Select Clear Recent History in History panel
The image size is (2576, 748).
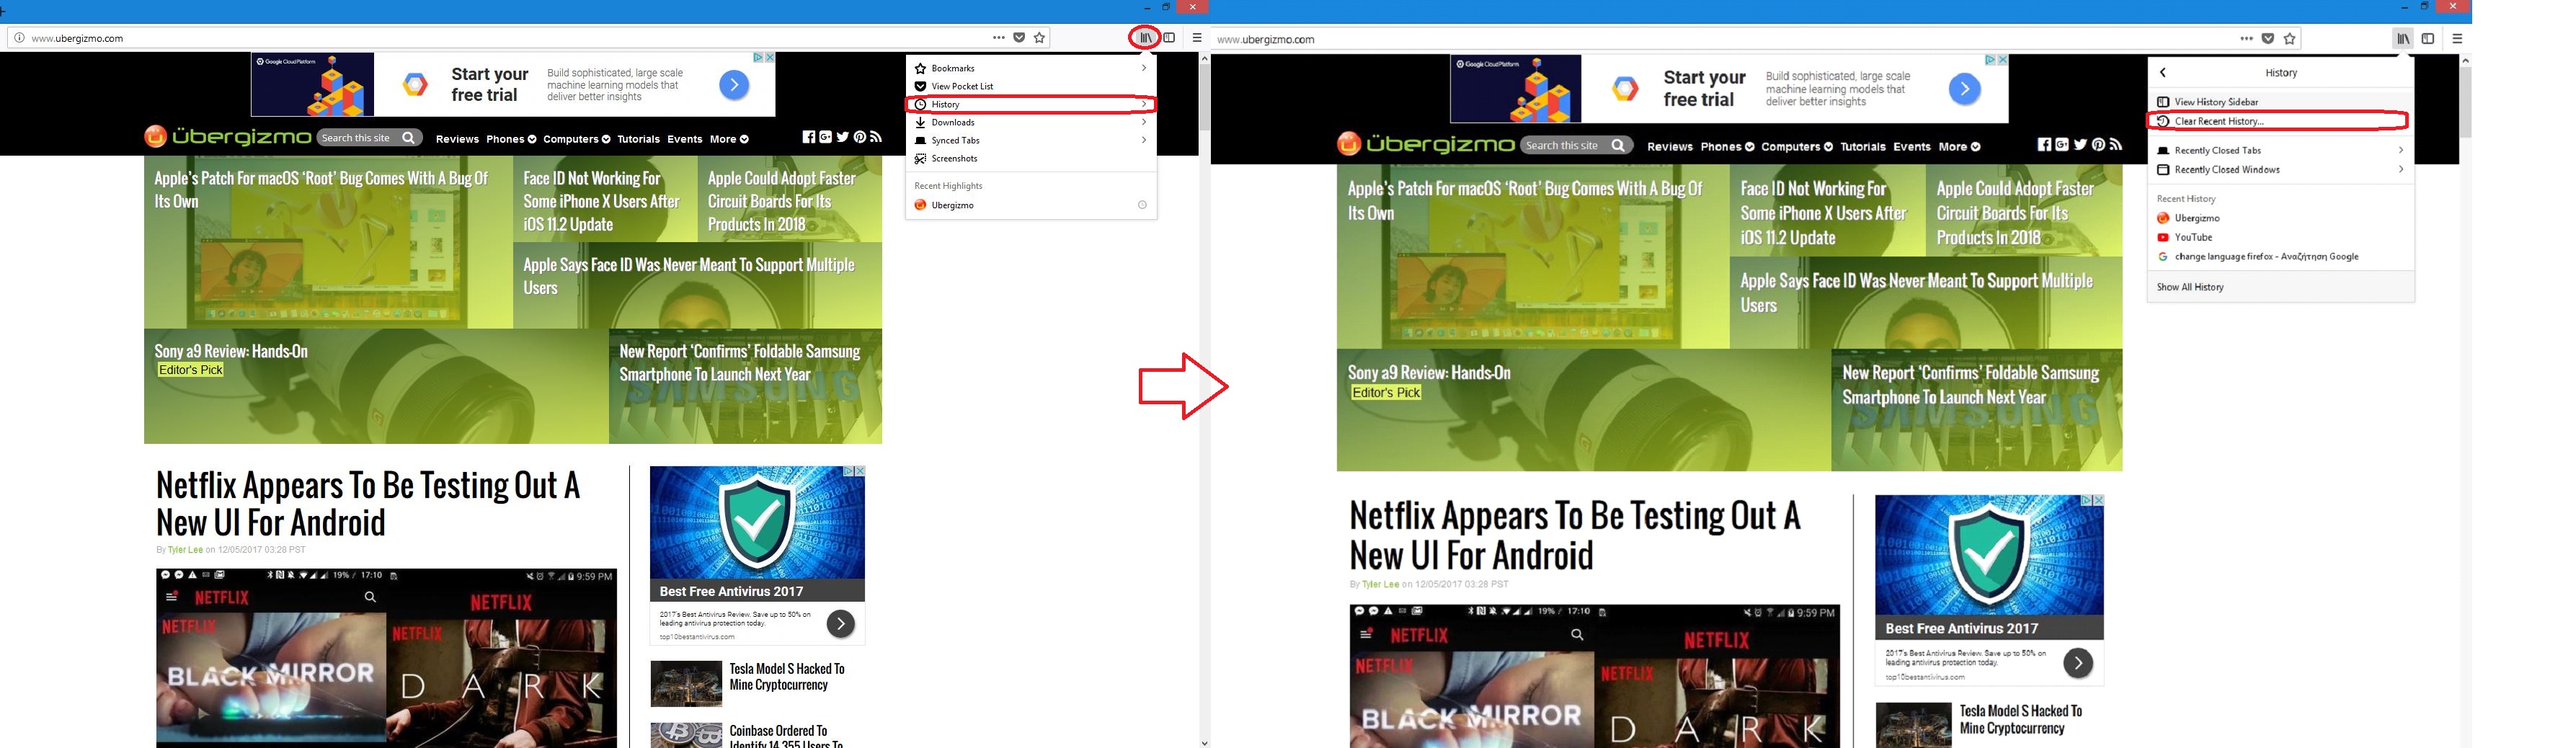(x=2281, y=121)
